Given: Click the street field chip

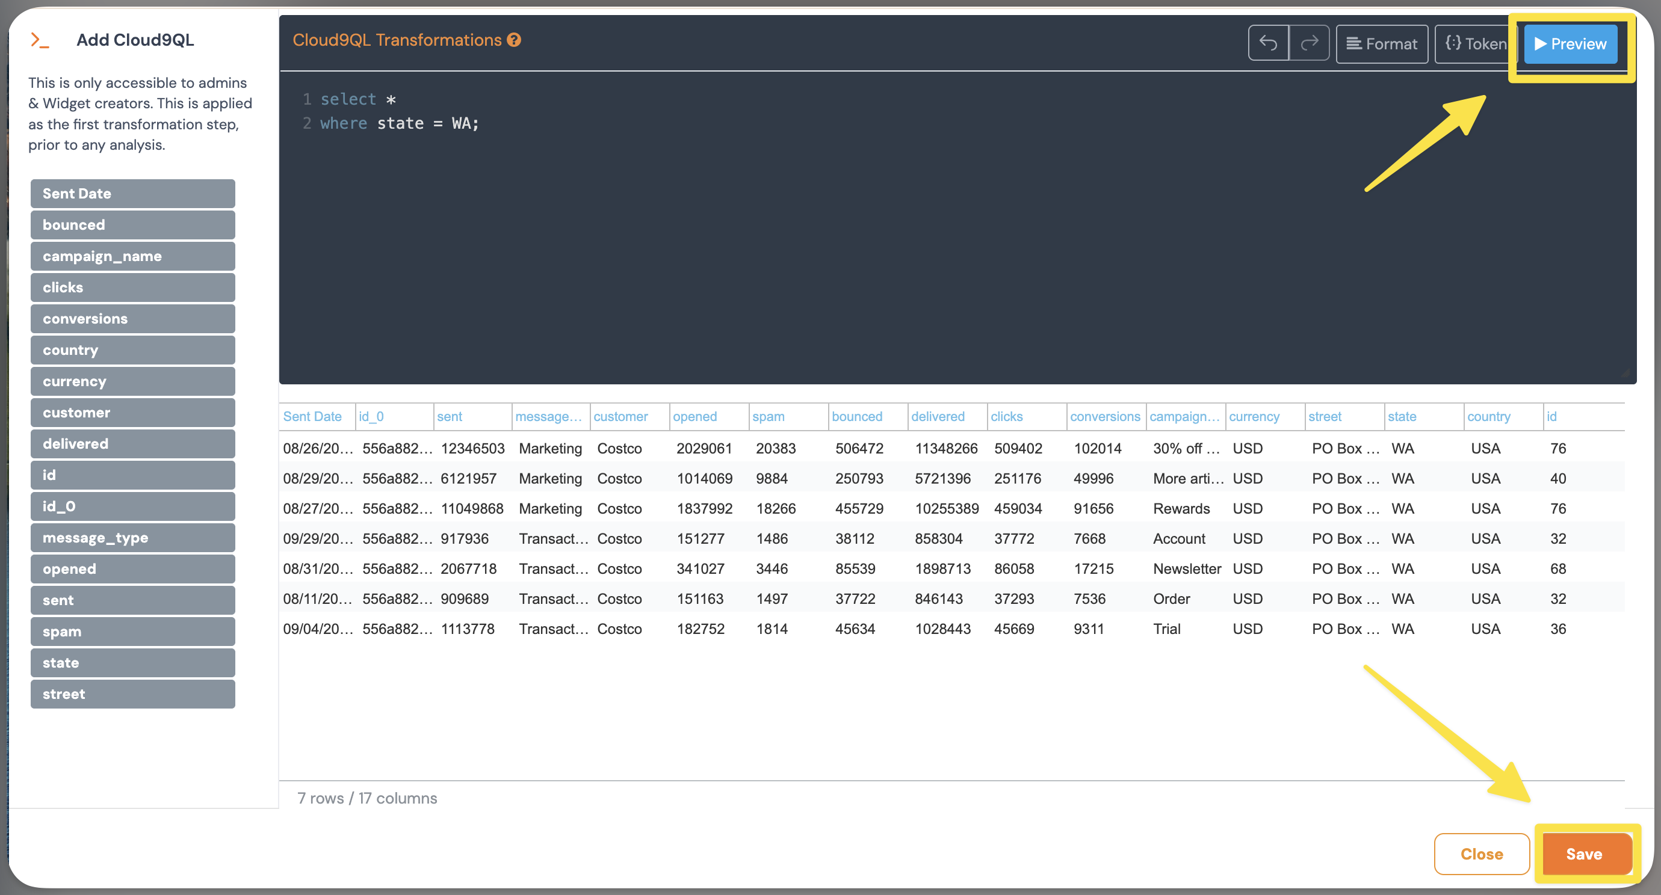Looking at the screenshot, I should tap(132, 694).
